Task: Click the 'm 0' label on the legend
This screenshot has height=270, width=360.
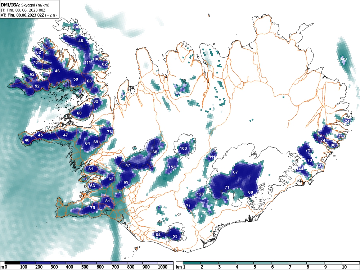Action: click(x=4, y=267)
